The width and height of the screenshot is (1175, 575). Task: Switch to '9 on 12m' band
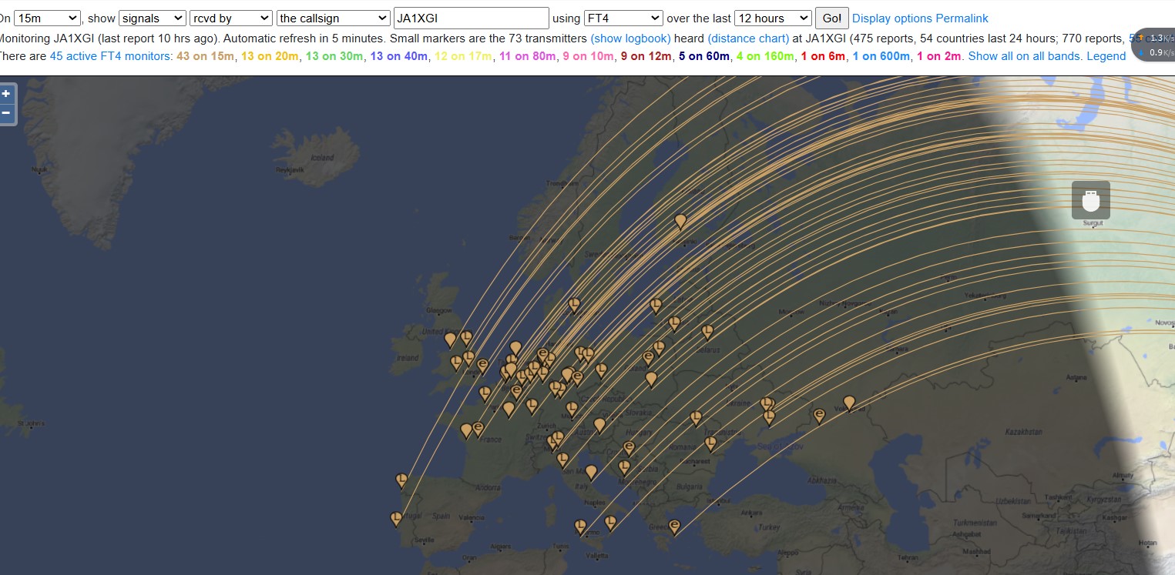[646, 56]
